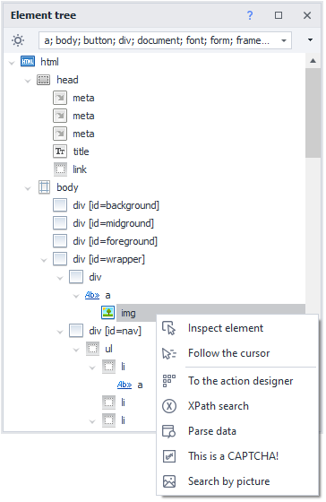Click the Inspect element cursor icon
The width and height of the screenshot is (326, 502).
tap(169, 328)
